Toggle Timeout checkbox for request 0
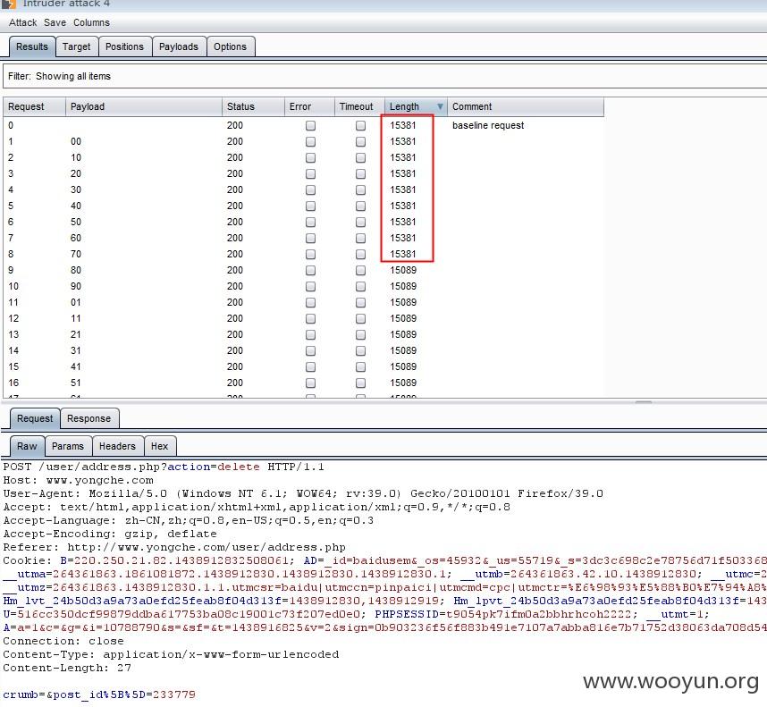This screenshot has width=767, height=707. (360, 126)
